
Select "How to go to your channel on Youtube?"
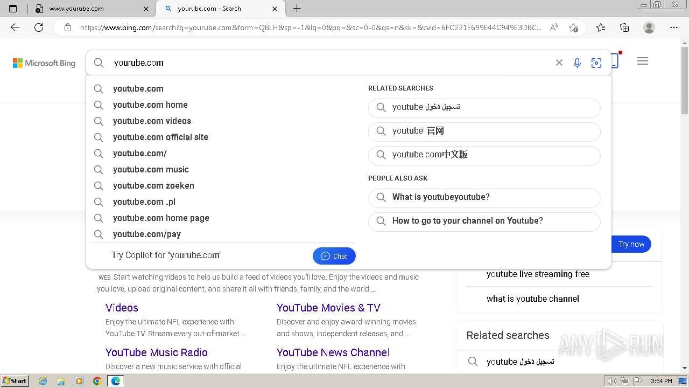[x=484, y=221]
